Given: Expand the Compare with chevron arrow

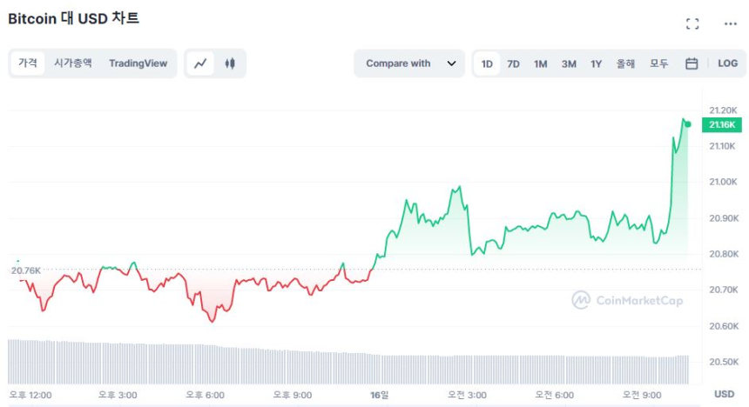Looking at the screenshot, I should click(451, 63).
